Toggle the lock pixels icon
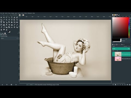Screen dimensions: 131x98 115,51
